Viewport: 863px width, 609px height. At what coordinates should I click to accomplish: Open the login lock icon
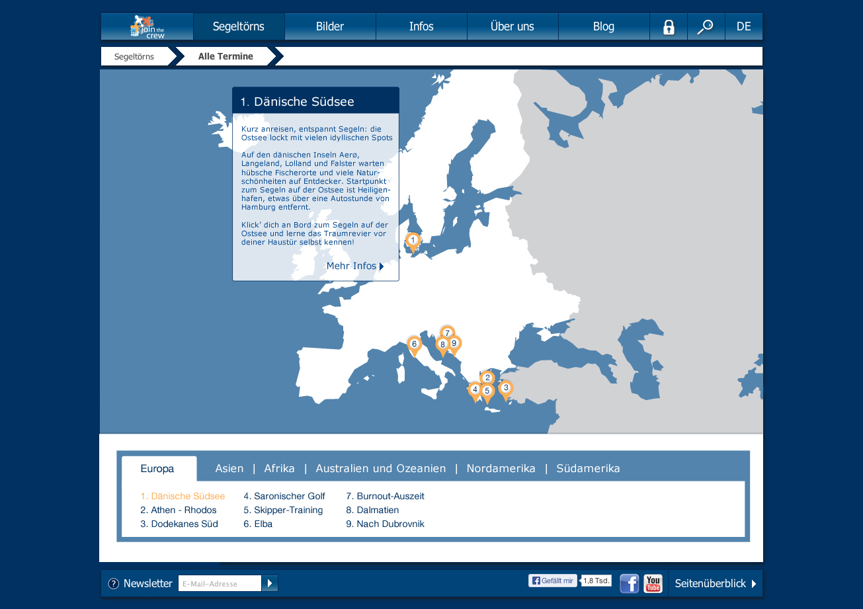tap(669, 27)
